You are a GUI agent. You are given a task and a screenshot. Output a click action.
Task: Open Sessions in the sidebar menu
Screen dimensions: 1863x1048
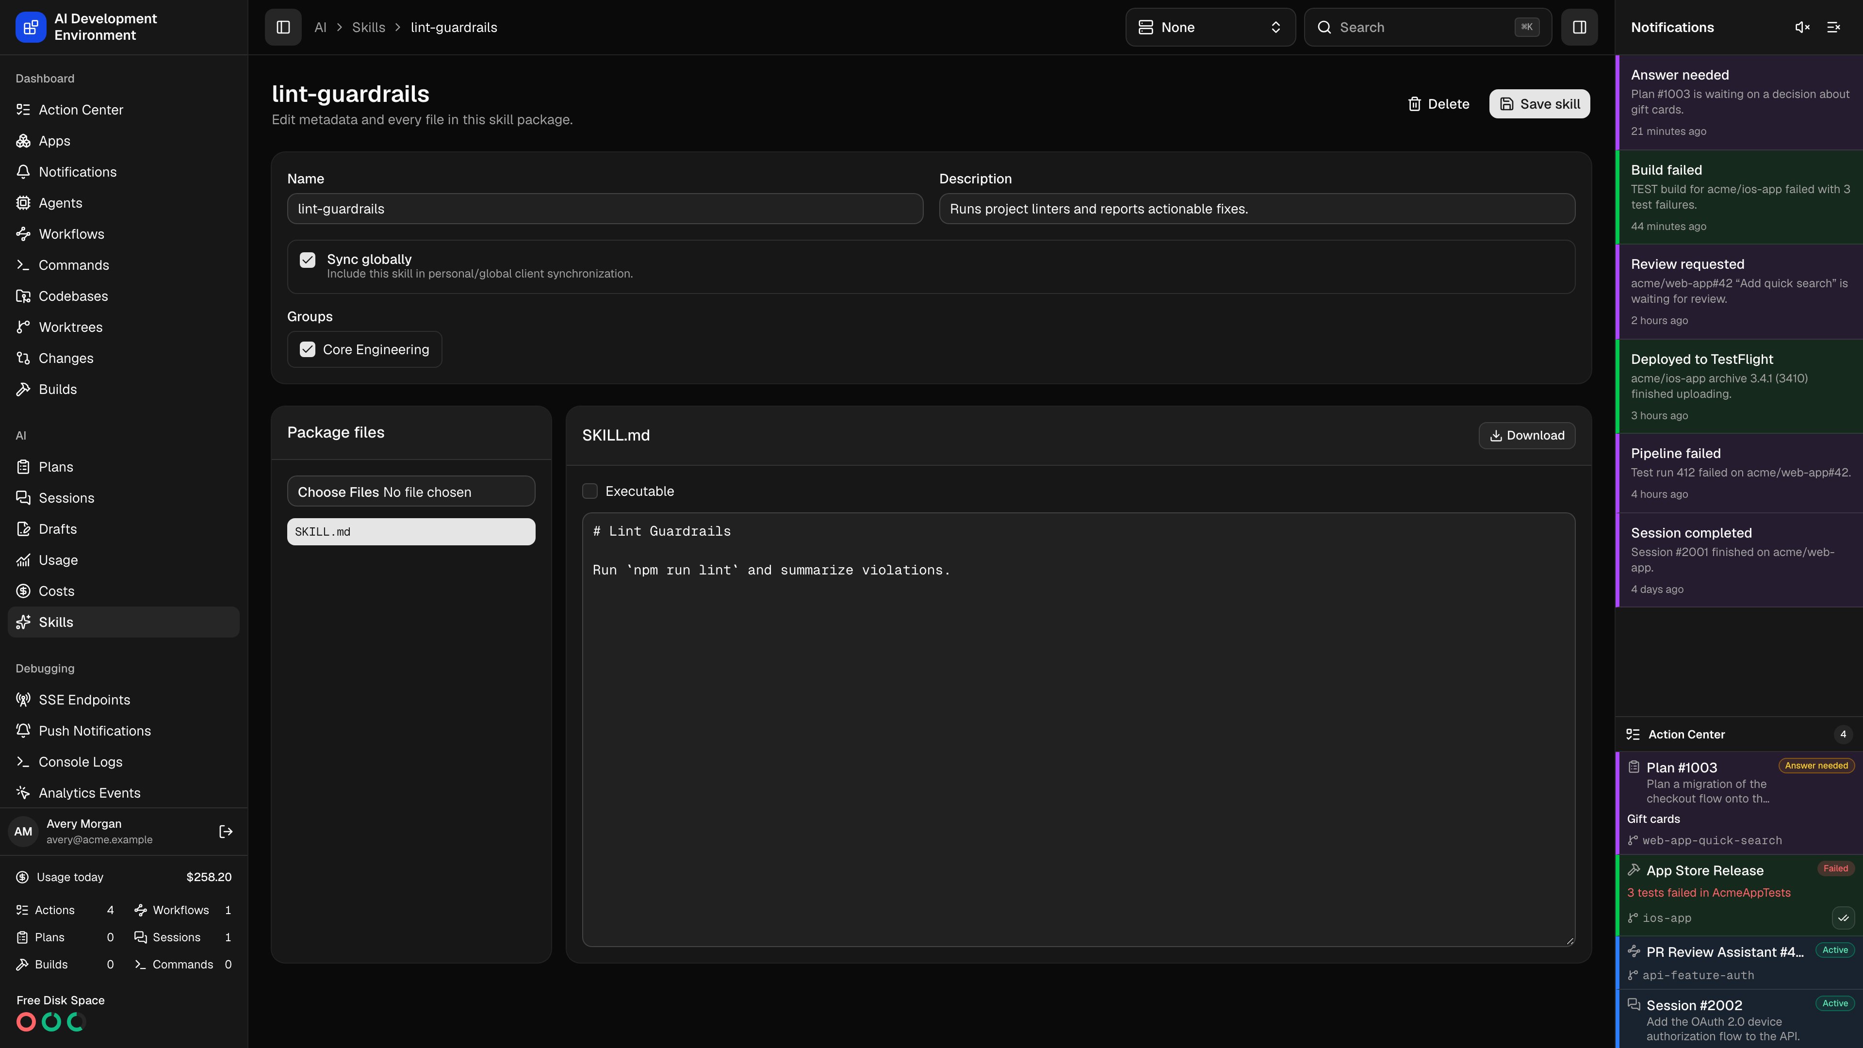[123, 498]
